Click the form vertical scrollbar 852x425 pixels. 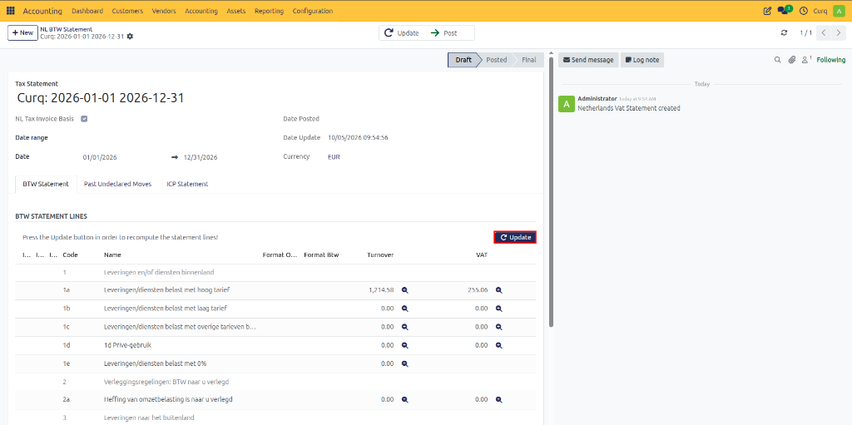(x=551, y=190)
